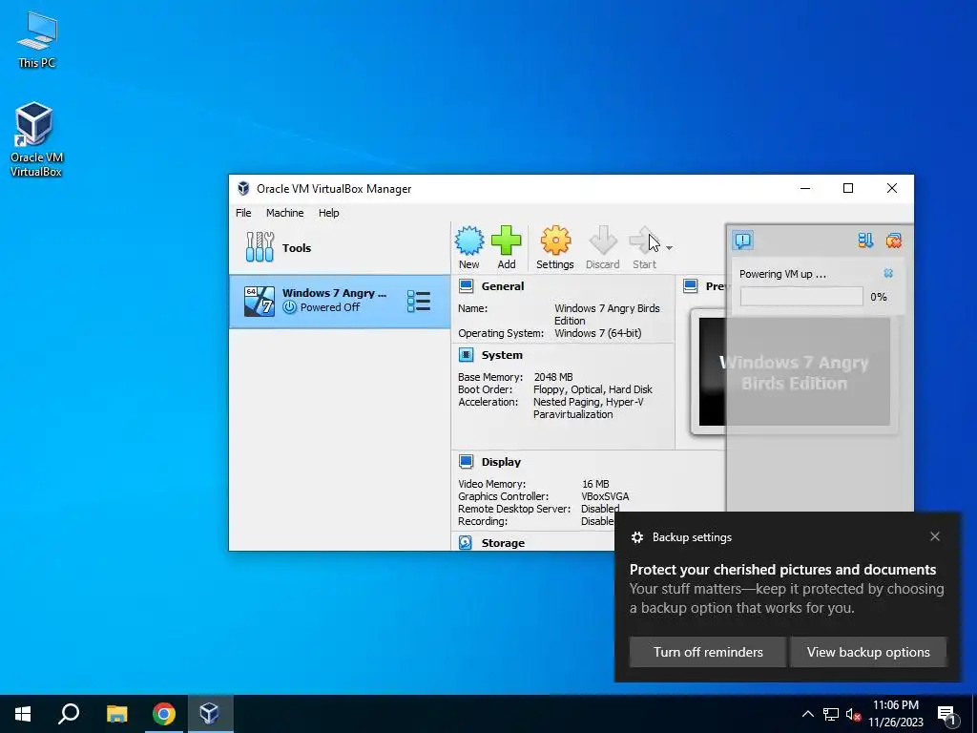Viewport: 977px width, 733px height.
Task: Launch Google Chrome from taskbar
Action: (x=164, y=714)
